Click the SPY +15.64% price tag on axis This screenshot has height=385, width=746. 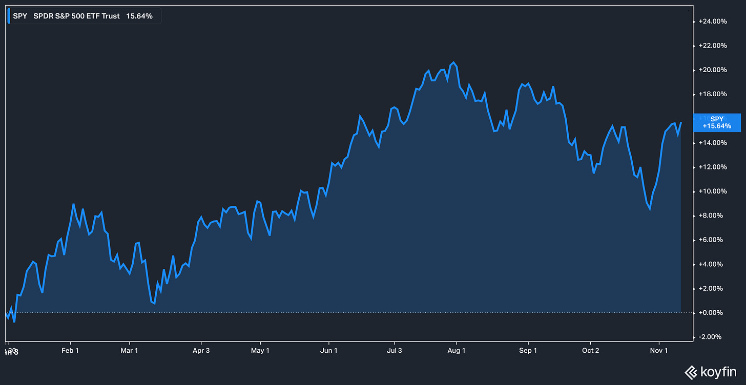pyautogui.click(x=717, y=122)
